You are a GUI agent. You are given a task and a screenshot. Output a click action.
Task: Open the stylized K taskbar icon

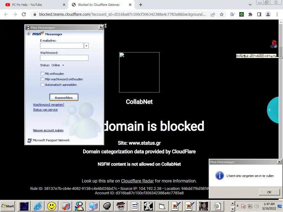pos(148,206)
